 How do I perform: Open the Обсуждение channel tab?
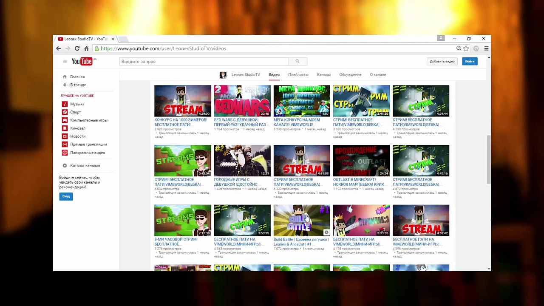click(350, 75)
